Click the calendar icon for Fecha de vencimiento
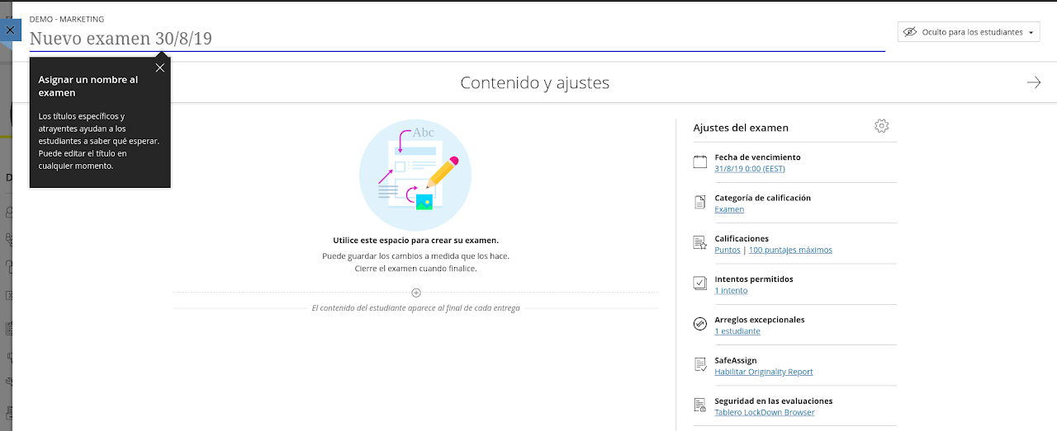1057x431 pixels. tap(700, 162)
